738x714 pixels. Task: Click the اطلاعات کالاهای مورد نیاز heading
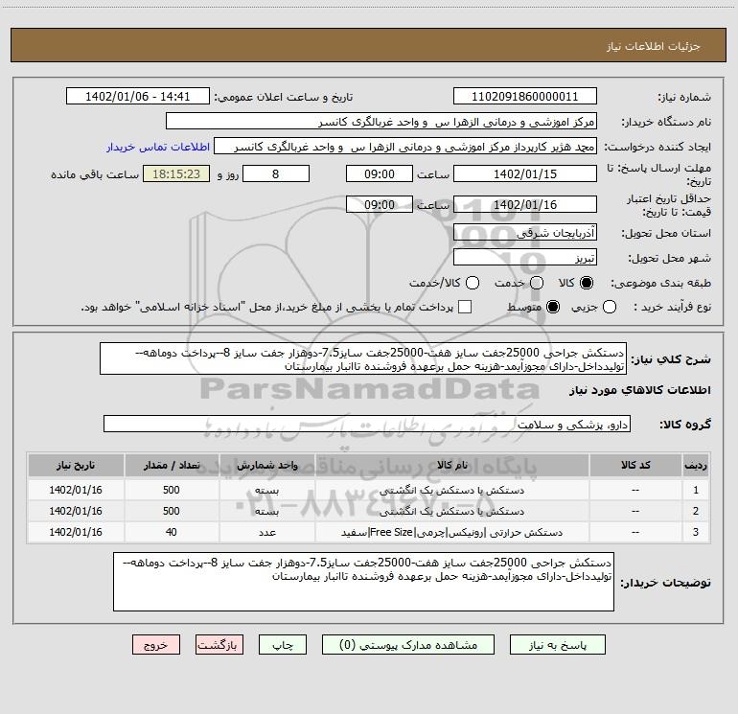[x=639, y=390]
